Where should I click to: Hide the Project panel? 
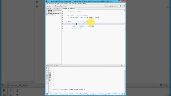tap(60, 8)
